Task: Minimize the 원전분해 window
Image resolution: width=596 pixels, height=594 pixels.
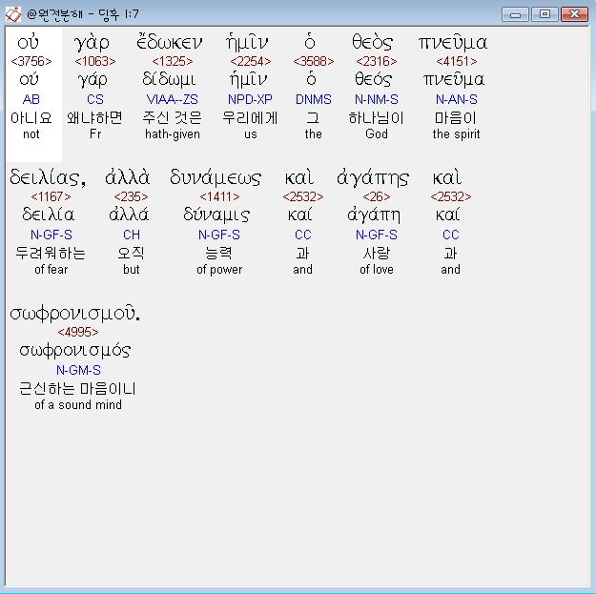Action: [515, 14]
